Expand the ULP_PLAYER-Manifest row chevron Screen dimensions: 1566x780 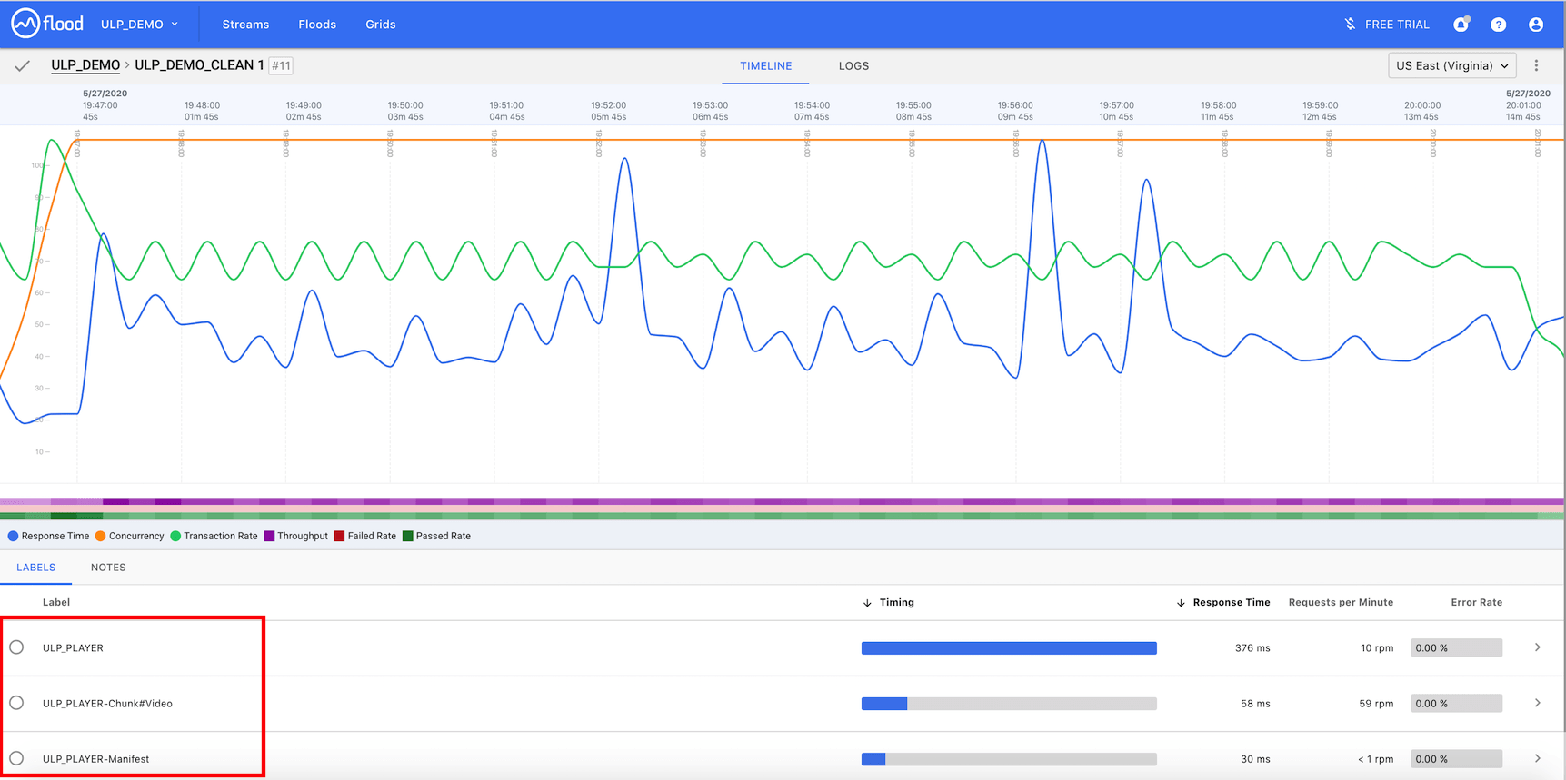1537,758
